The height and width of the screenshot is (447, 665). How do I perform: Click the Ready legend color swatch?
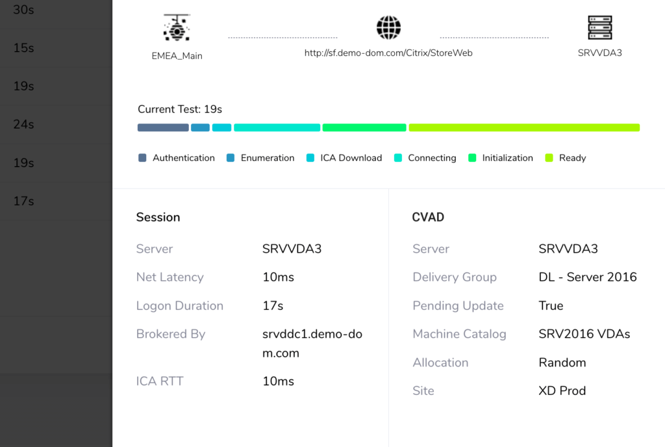(549, 158)
